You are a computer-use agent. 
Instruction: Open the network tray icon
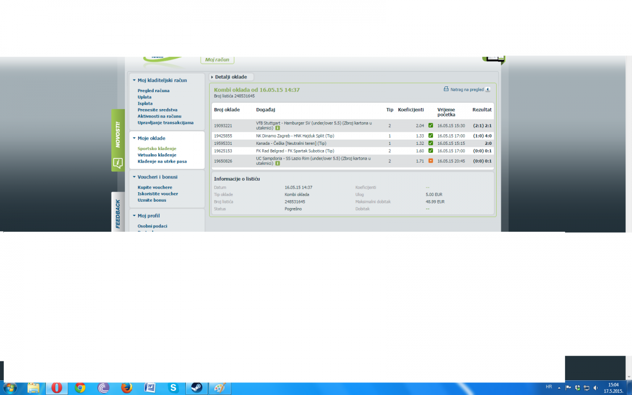[x=586, y=388]
